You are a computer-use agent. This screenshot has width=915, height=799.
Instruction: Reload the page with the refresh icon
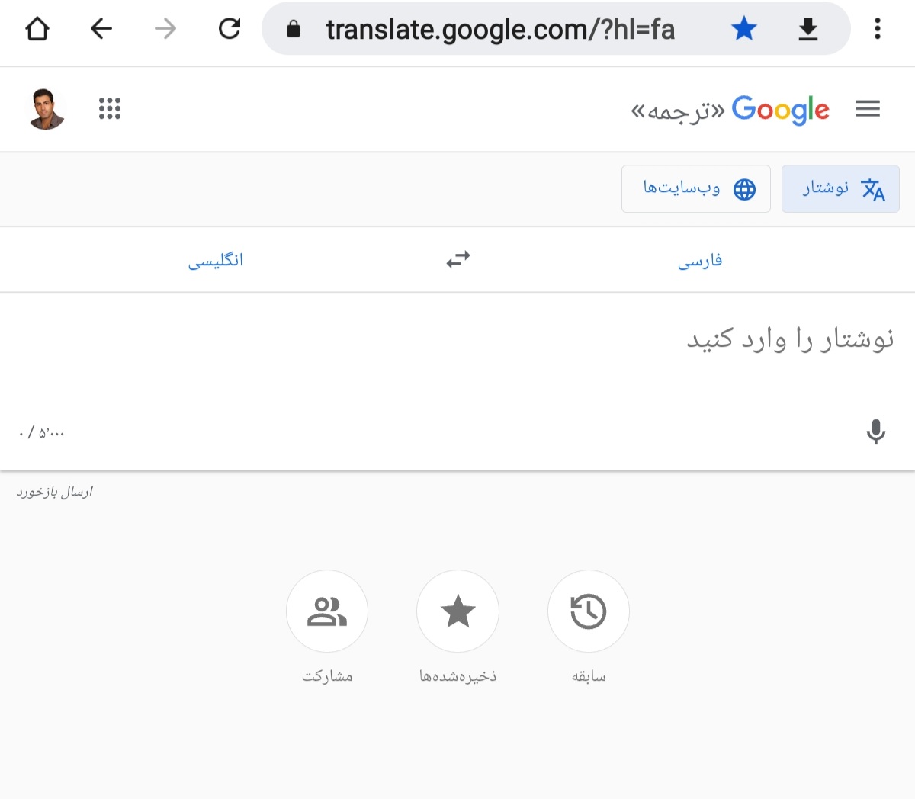230,29
